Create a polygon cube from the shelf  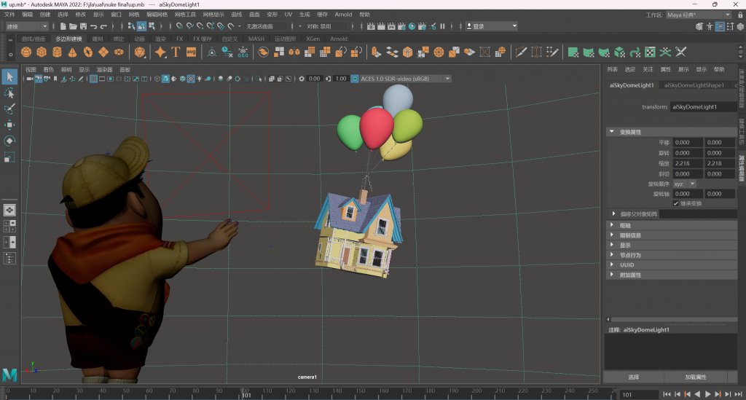[x=42, y=52]
